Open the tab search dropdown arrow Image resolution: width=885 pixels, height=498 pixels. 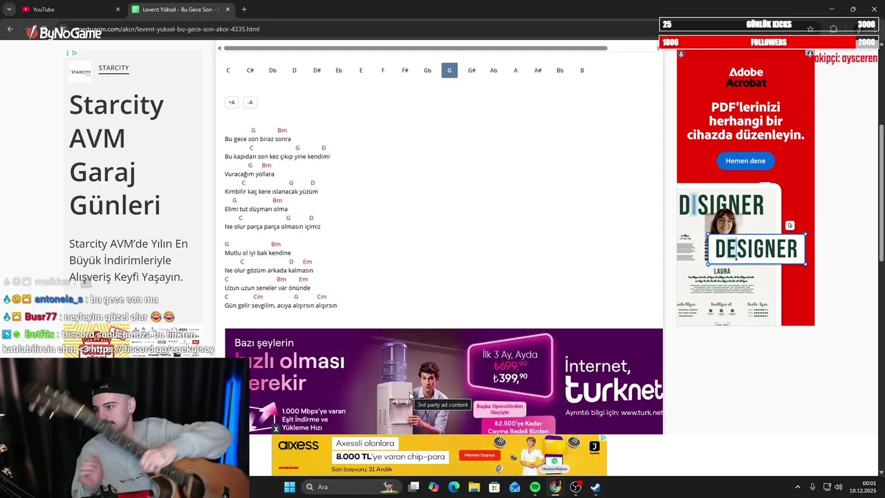pyautogui.click(x=9, y=9)
